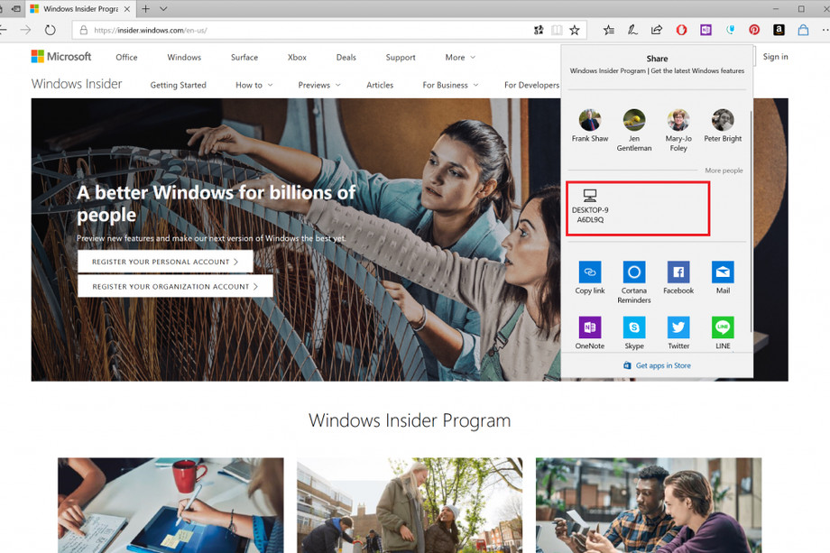Share to the DESKTOP-9A6DL9Q device
The height and width of the screenshot is (553, 830).
coord(638,207)
